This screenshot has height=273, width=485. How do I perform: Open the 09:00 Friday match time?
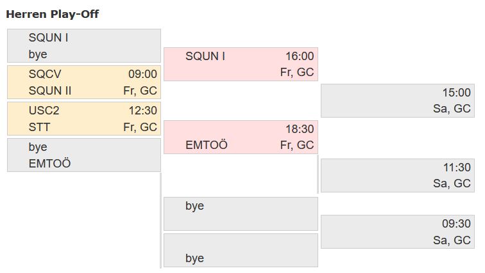coord(142,74)
